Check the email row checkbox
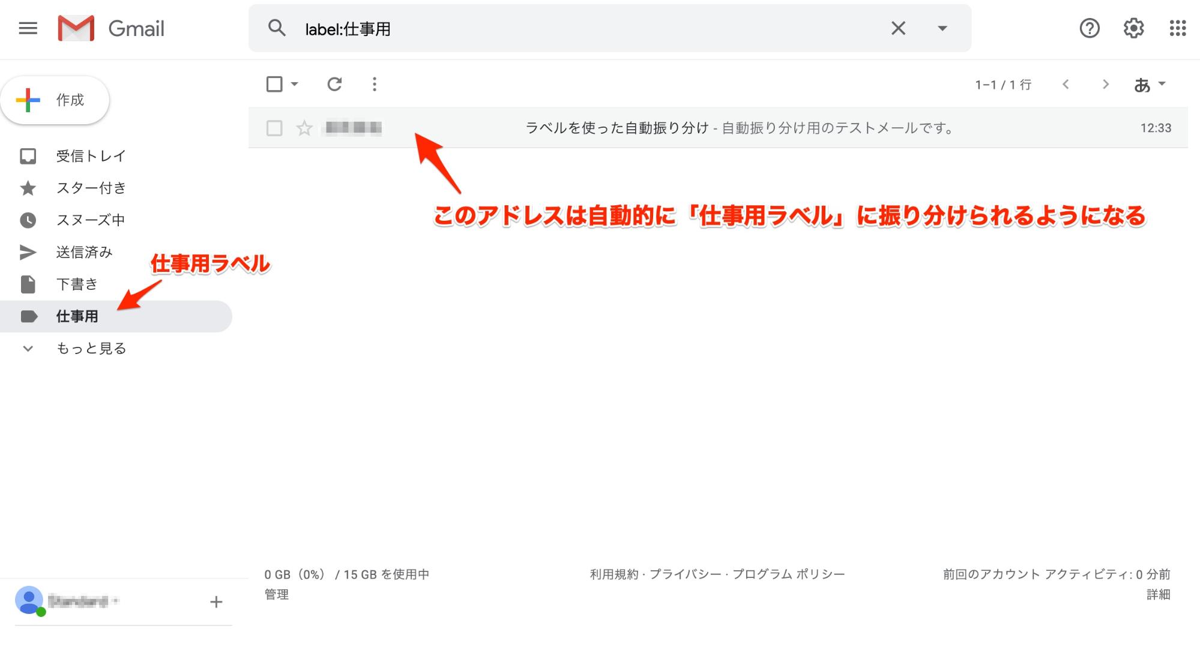This screenshot has width=1200, height=653. coord(274,128)
